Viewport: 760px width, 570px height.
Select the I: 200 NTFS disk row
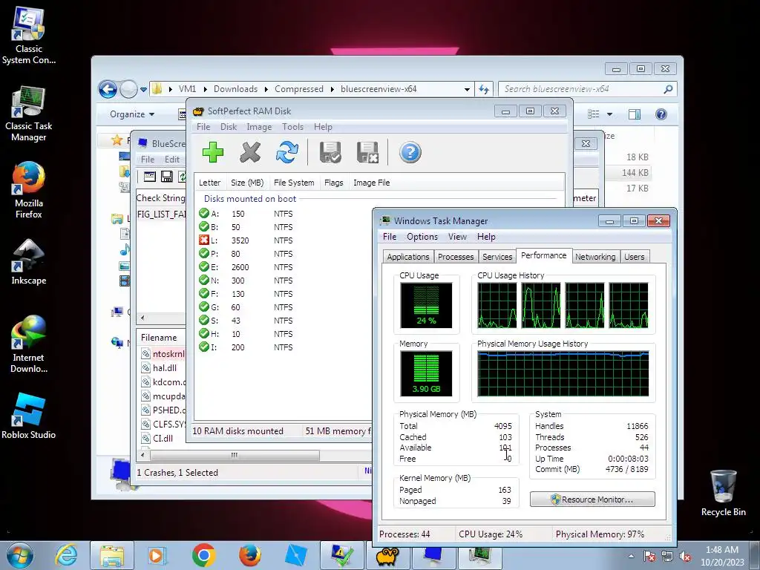[x=284, y=347]
